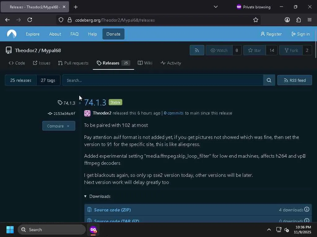The height and width of the screenshot is (237, 317).
Task: Close the Releases browser tab
Action: click(64, 7)
